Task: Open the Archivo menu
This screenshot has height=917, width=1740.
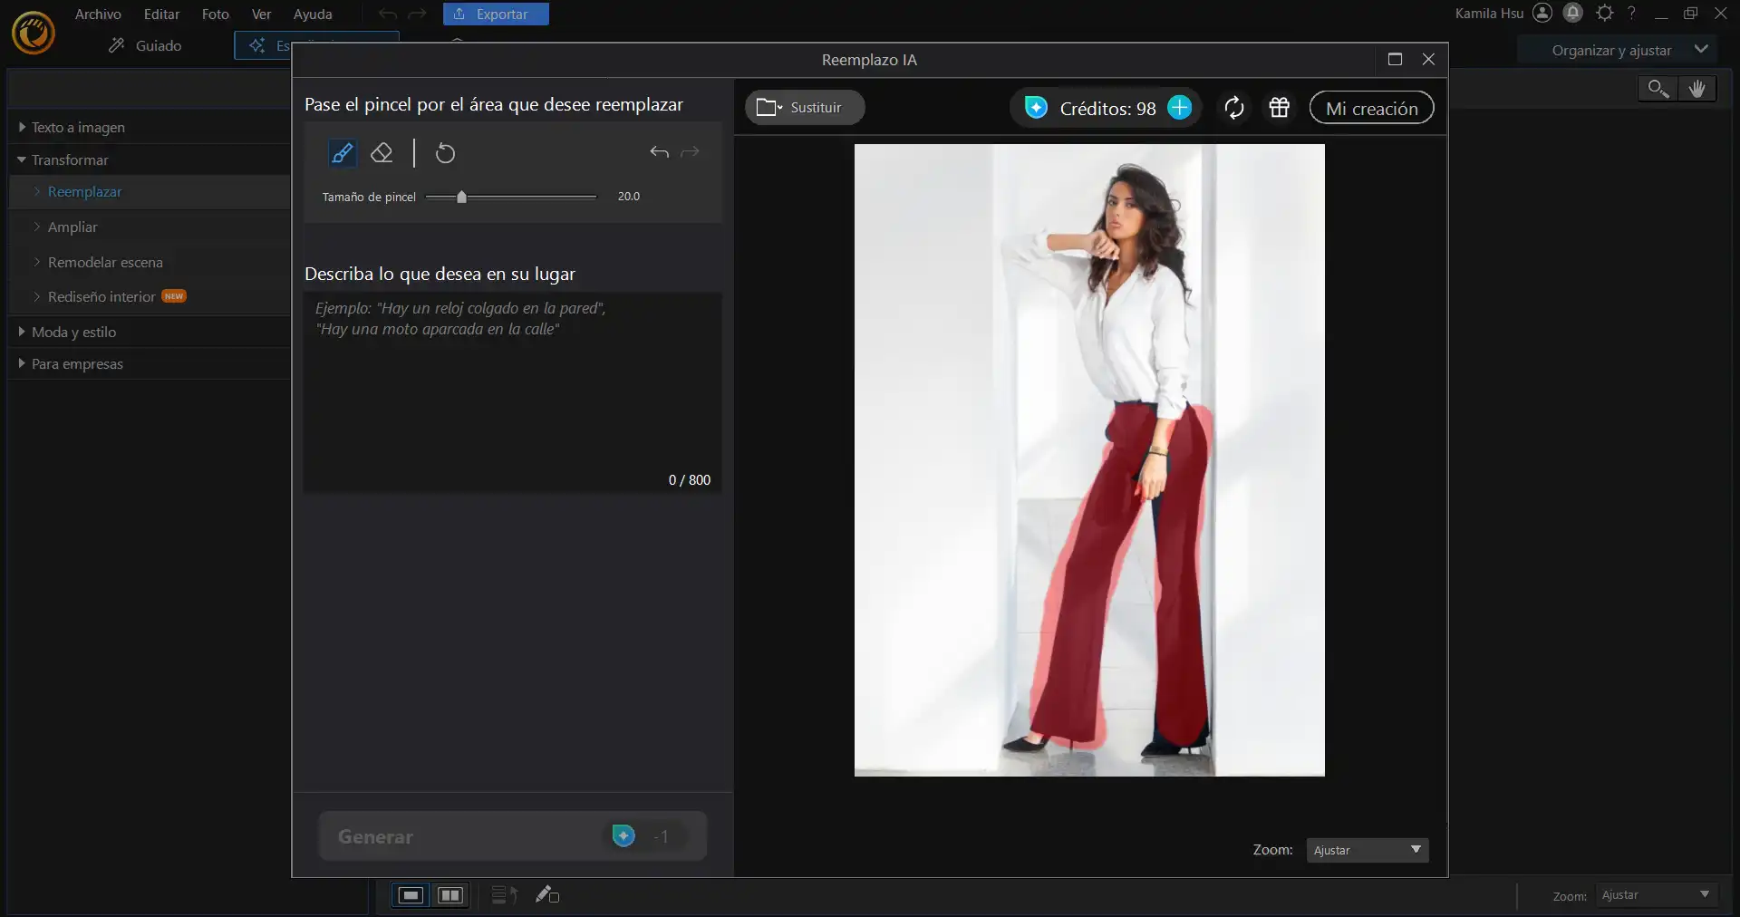Action: click(98, 14)
